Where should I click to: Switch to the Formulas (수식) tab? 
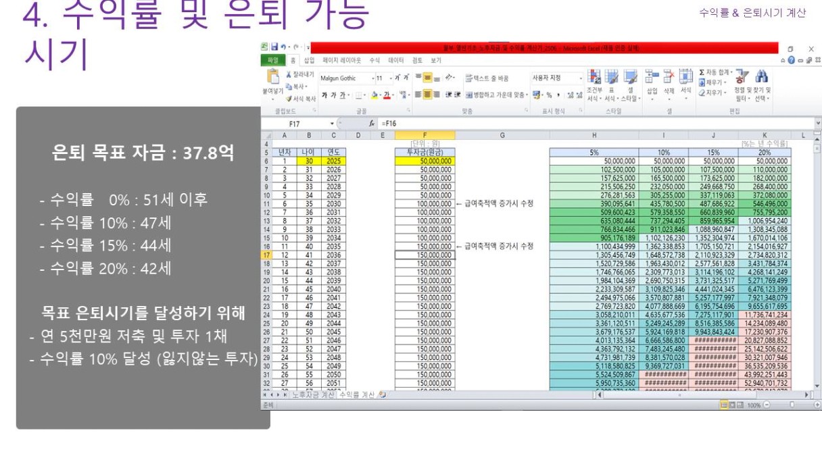pyautogui.click(x=375, y=60)
